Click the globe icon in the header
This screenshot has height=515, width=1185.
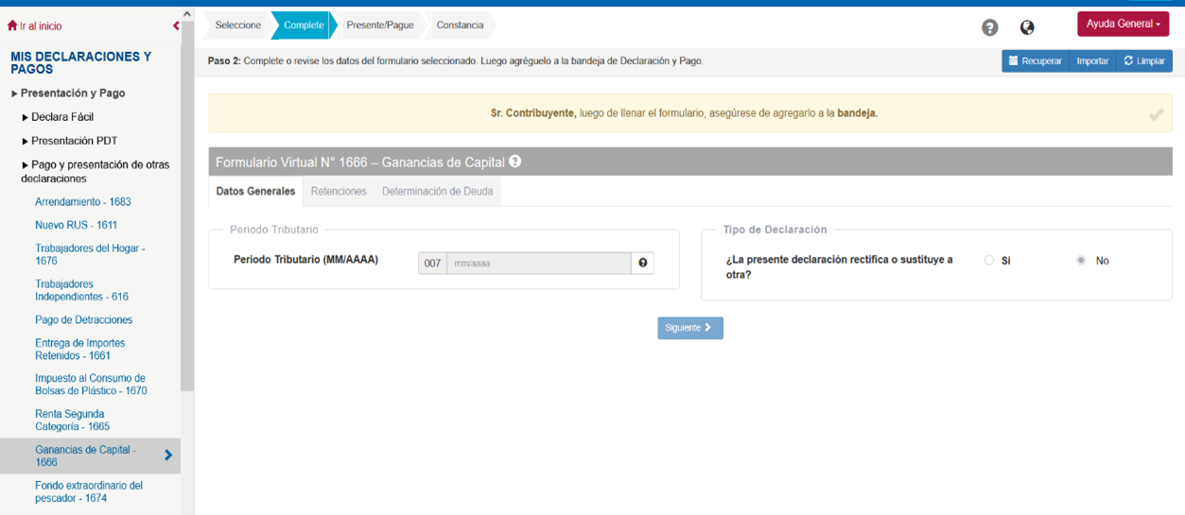point(1027,27)
